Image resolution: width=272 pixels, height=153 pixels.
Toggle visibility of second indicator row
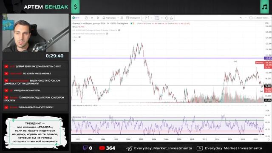coord(107,34)
